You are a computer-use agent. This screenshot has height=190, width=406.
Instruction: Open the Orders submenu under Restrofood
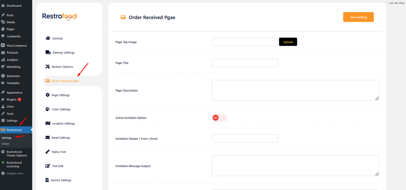(x=6, y=144)
